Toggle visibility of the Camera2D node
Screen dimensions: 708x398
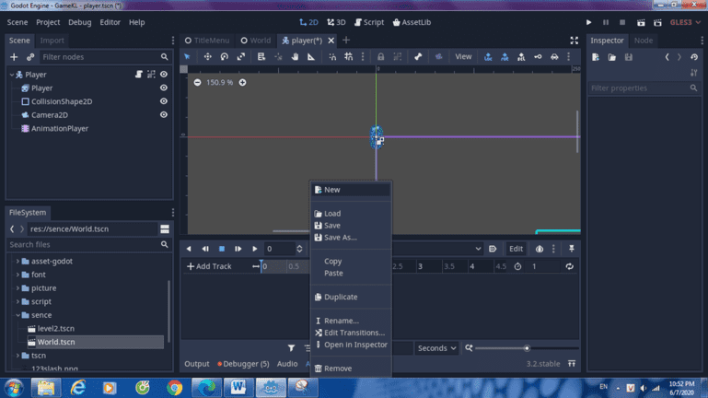(x=164, y=115)
